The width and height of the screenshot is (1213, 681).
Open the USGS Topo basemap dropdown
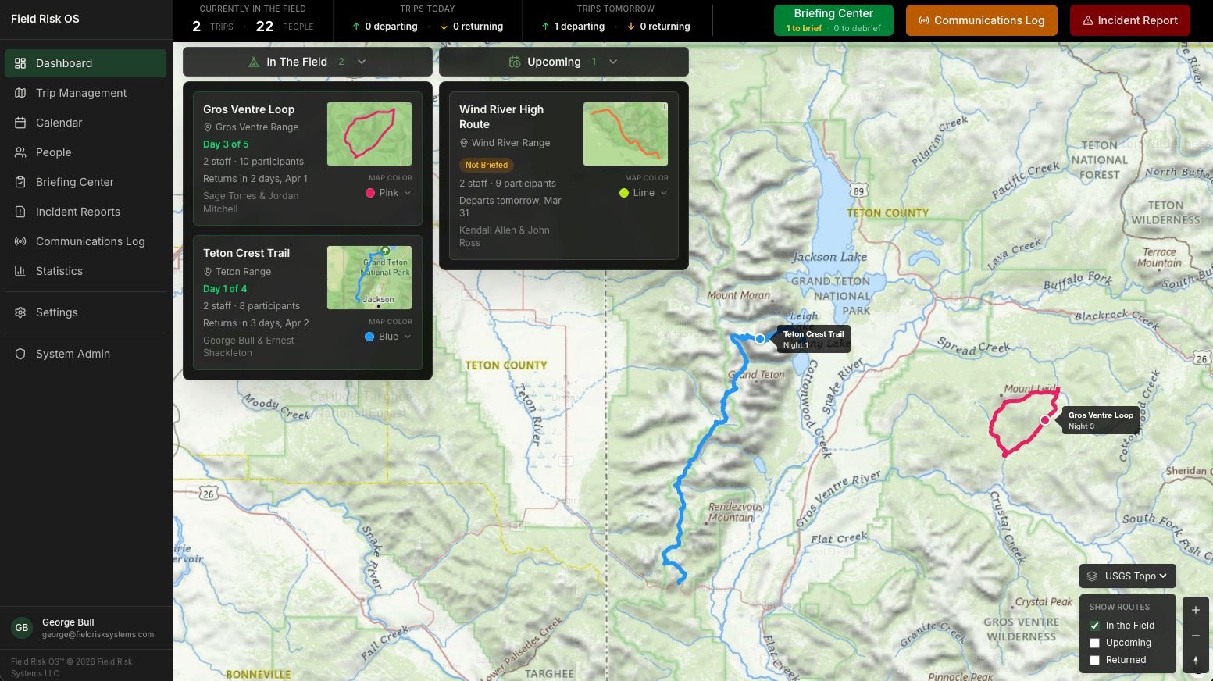pos(1127,576)
